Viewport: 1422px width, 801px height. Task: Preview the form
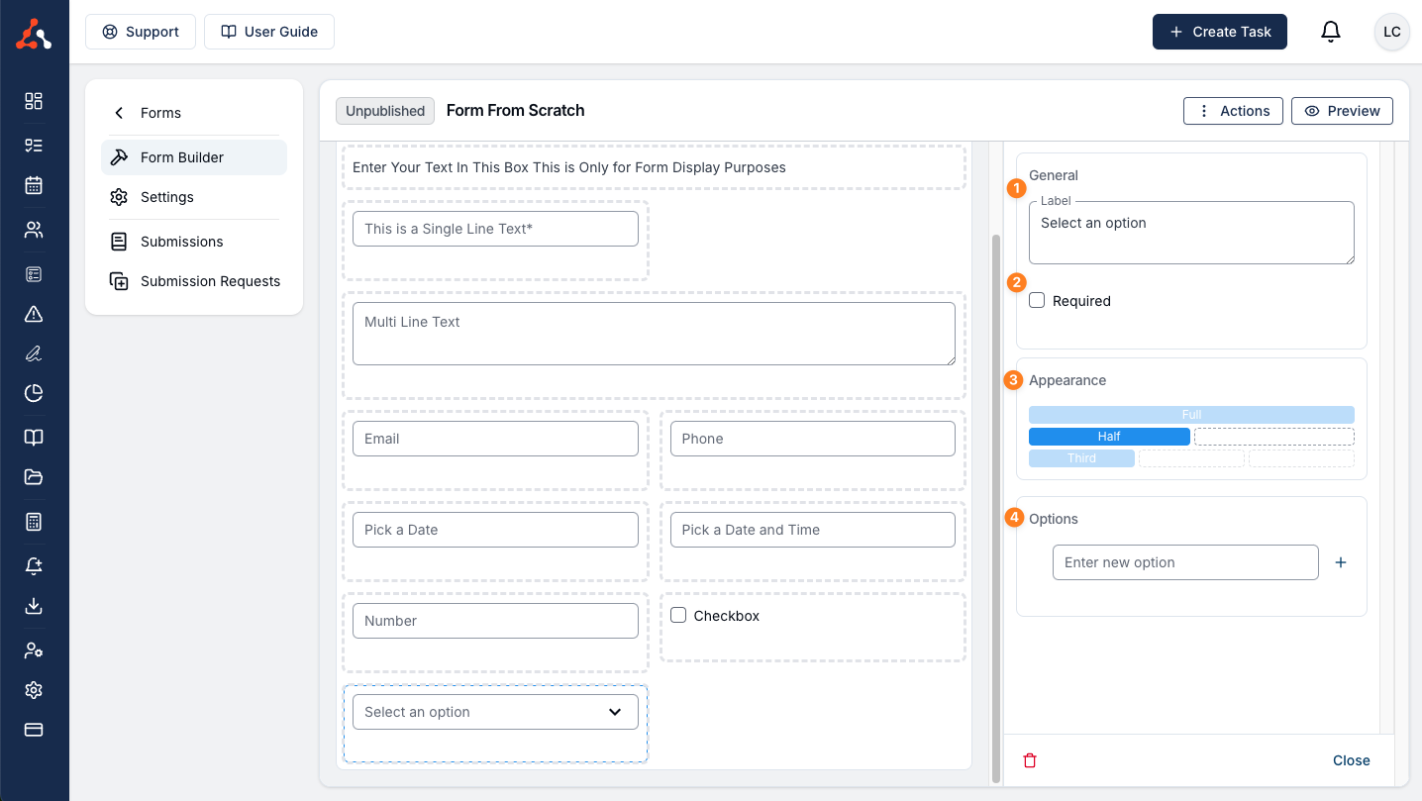coord(1342,111)
